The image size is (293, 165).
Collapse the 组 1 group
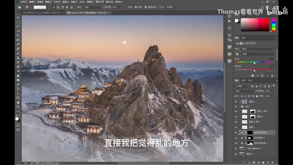point(240,107)
